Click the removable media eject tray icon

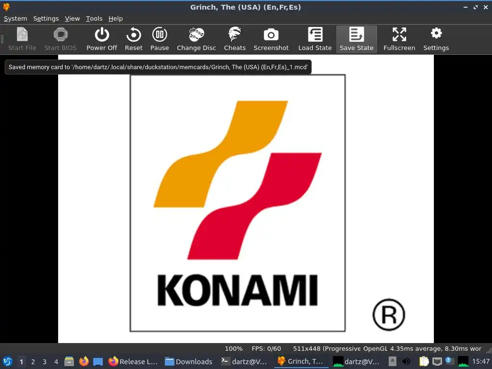[x=392, y=361]
